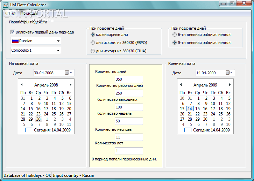This screenshot has height=181, width=254.
Task: Click 'Сегодня: 14.04.2009' in start calendar
Action: point(52,130)
